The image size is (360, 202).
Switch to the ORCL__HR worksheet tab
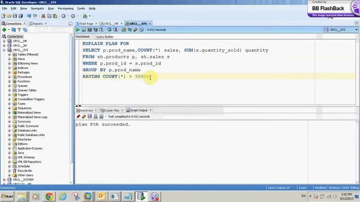(111, 24)
